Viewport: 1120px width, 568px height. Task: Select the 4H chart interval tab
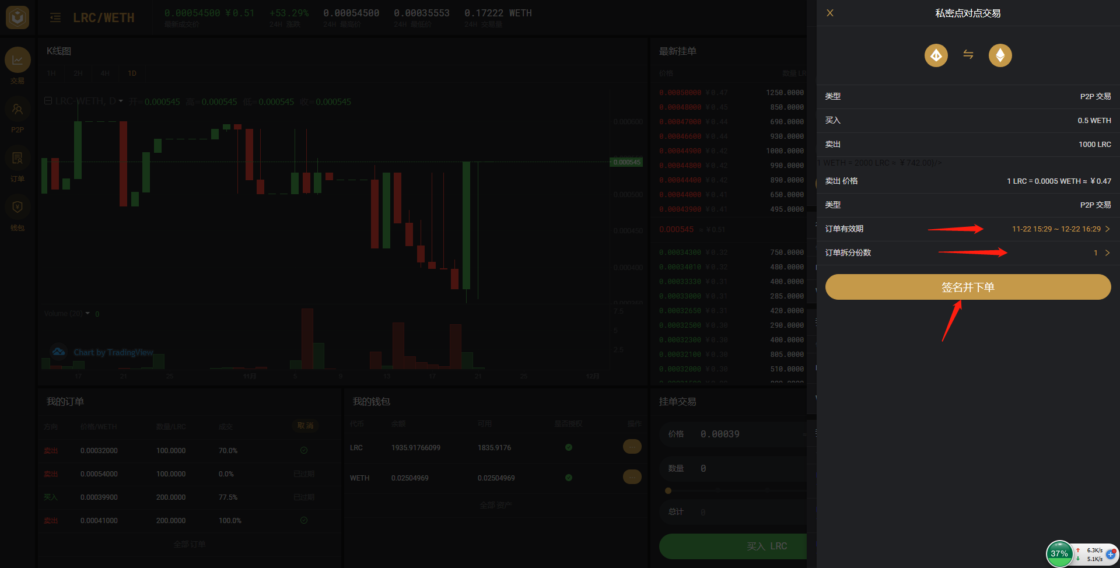105,73
